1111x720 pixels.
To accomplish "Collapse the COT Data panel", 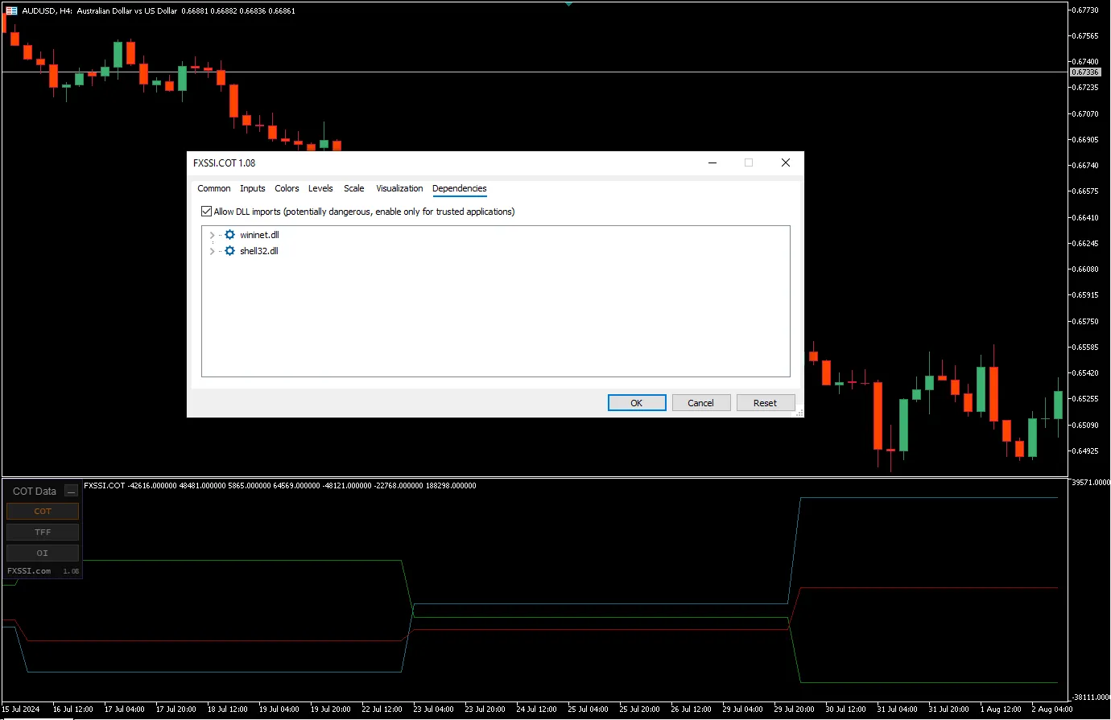I will (x=71, y=492).
